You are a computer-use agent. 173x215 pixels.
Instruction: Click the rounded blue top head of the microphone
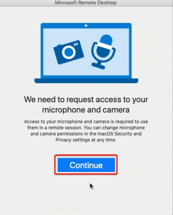click(106, 39)
